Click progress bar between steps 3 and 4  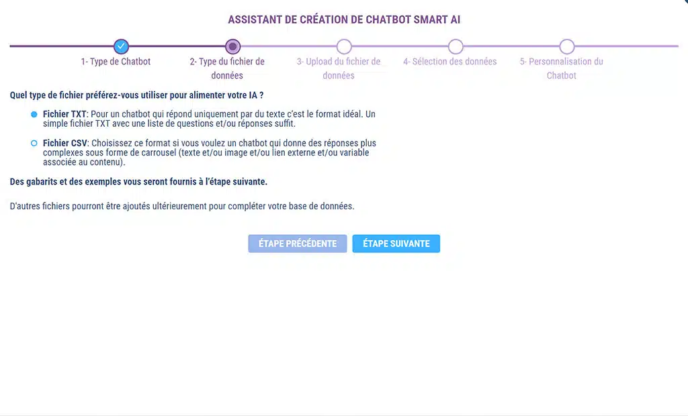pos(400,46)
